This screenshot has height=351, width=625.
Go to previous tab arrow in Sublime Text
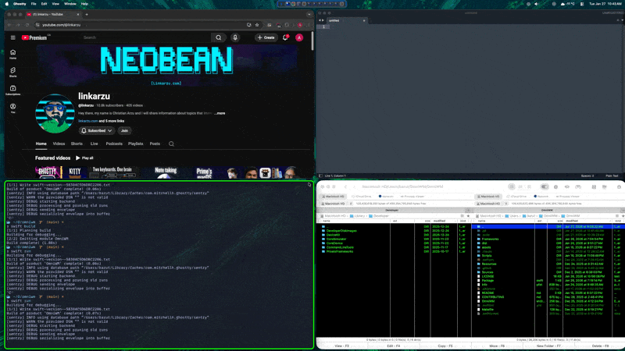tap(320, 20)
